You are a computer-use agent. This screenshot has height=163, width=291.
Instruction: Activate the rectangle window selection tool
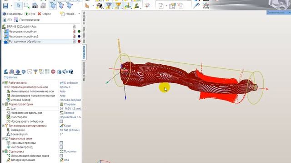tap(27, 6)
